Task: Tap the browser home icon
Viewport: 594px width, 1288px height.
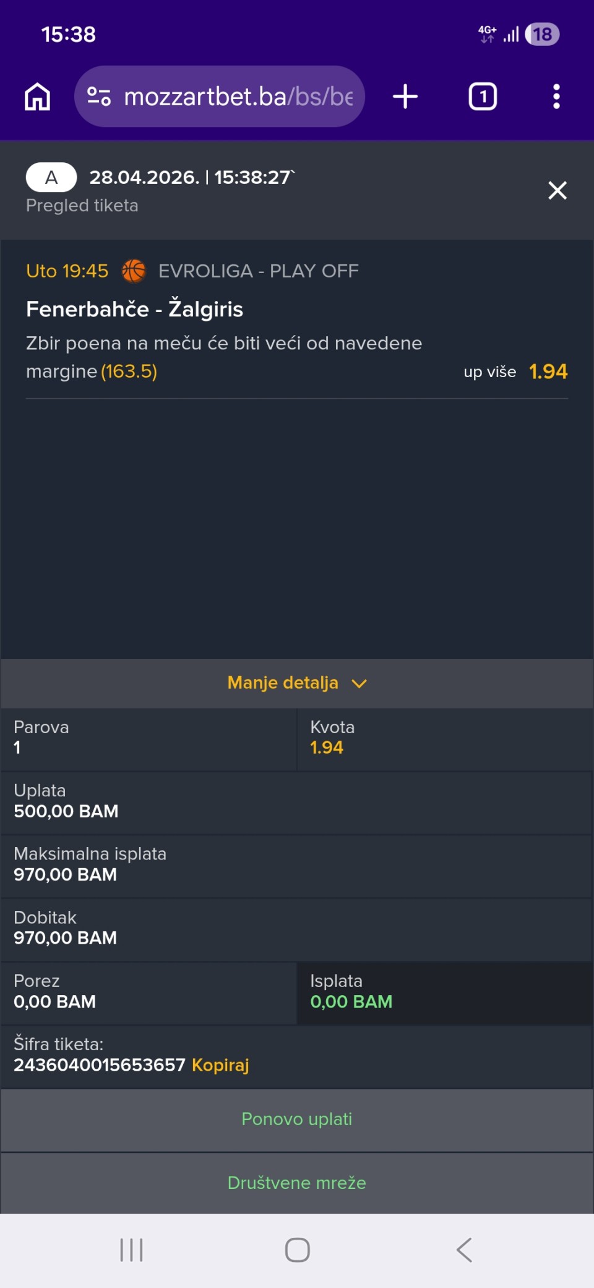Action: (x=37, y=97)
